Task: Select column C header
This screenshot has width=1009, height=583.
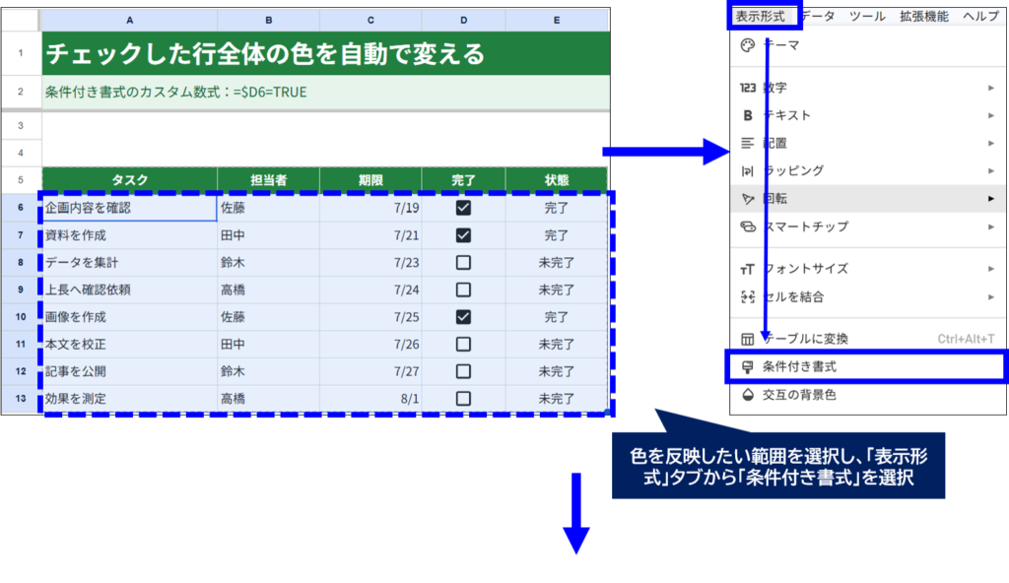Action: pyautogui.click(x=370, y=20)
